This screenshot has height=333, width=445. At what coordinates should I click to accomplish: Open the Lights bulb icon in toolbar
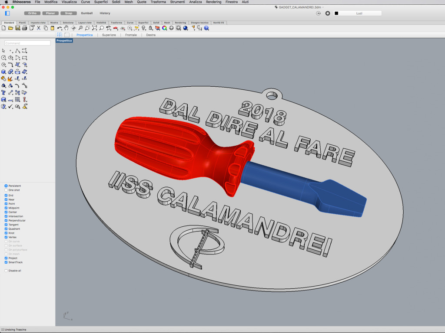click(143, 28)
